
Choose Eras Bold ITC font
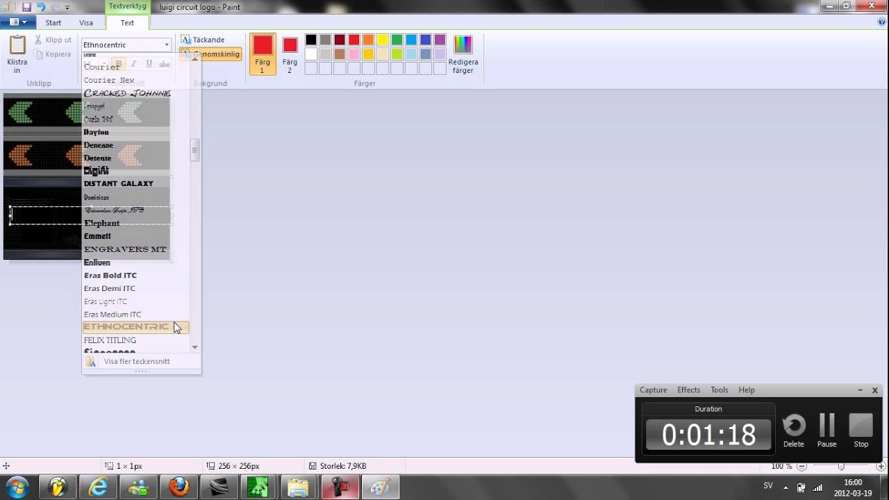110,275
